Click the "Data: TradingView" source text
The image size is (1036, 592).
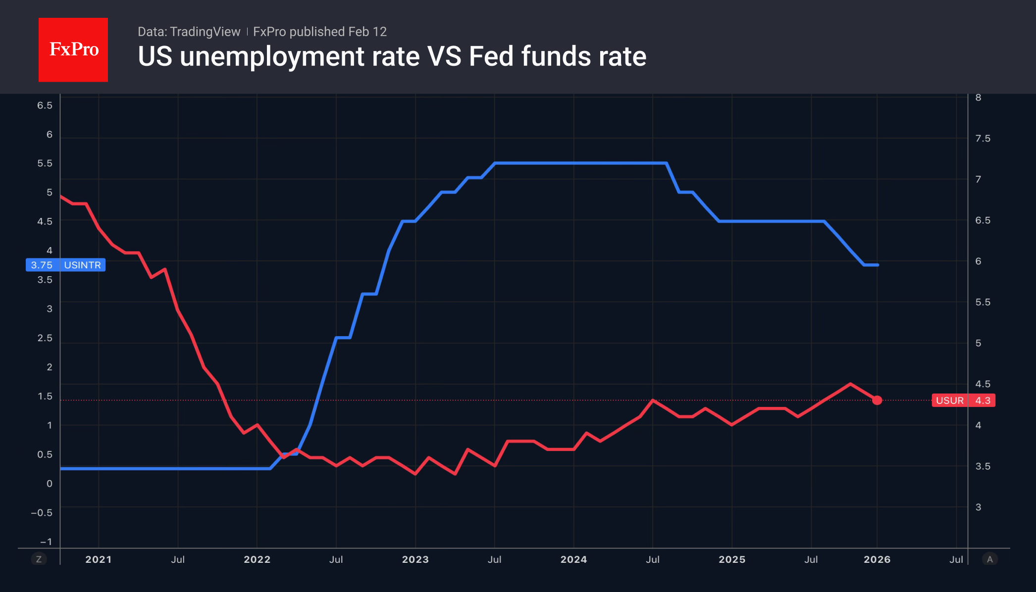189,32
